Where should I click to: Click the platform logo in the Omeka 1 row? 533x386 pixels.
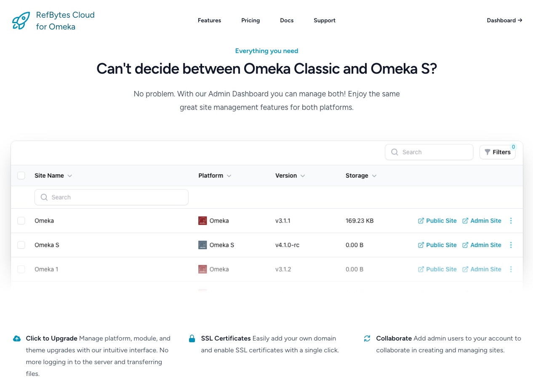tap(203, 269)
